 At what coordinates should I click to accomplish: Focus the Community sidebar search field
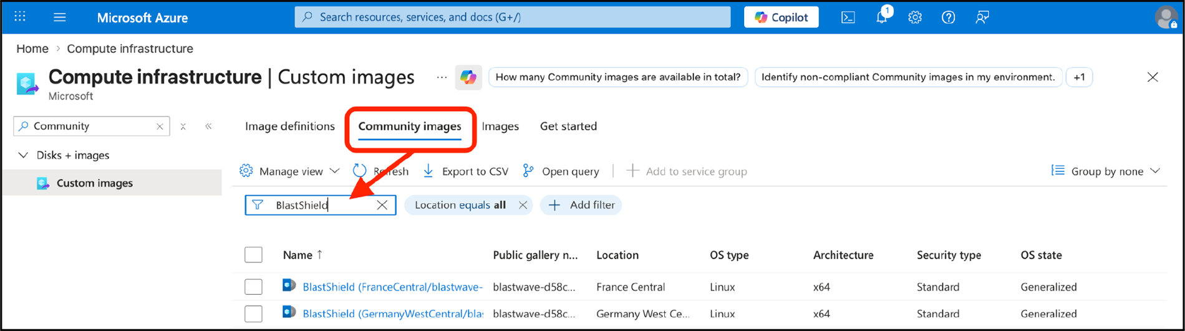pos(92,127)
